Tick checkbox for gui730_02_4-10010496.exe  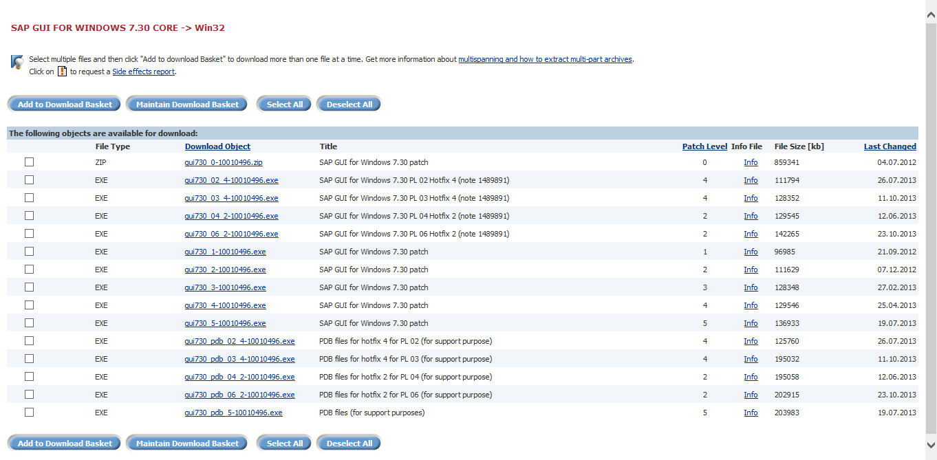click(x=29, y=180)
